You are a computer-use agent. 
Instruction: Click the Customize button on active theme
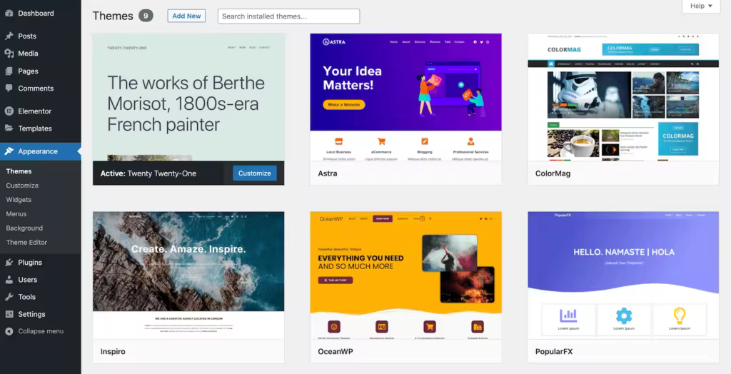[255, 173]
